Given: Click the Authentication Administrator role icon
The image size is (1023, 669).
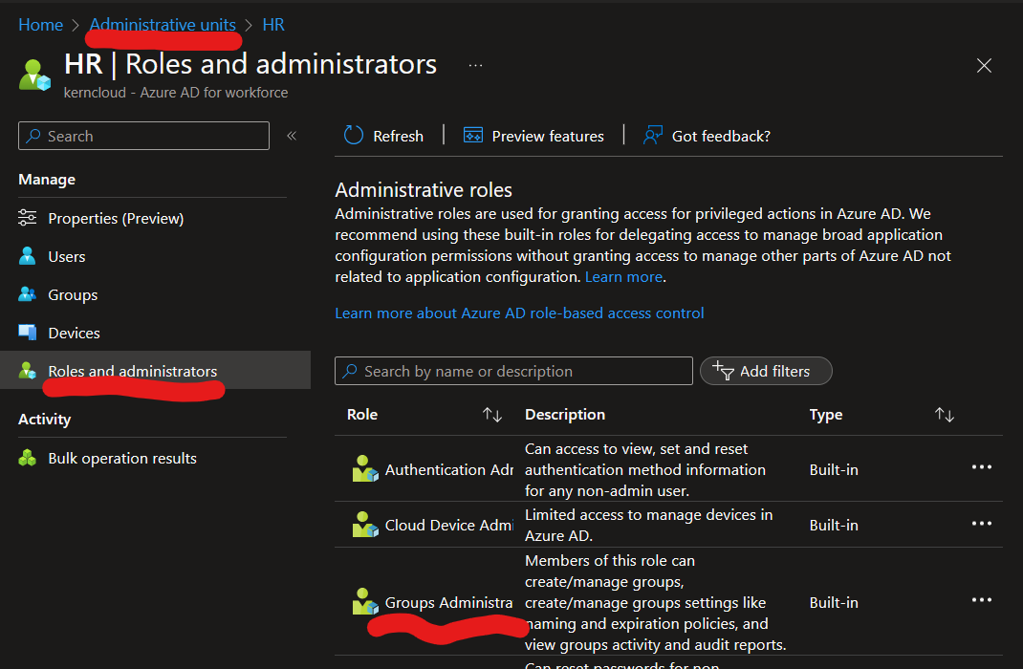Looking at the screenshot, I should pos(365,469).
